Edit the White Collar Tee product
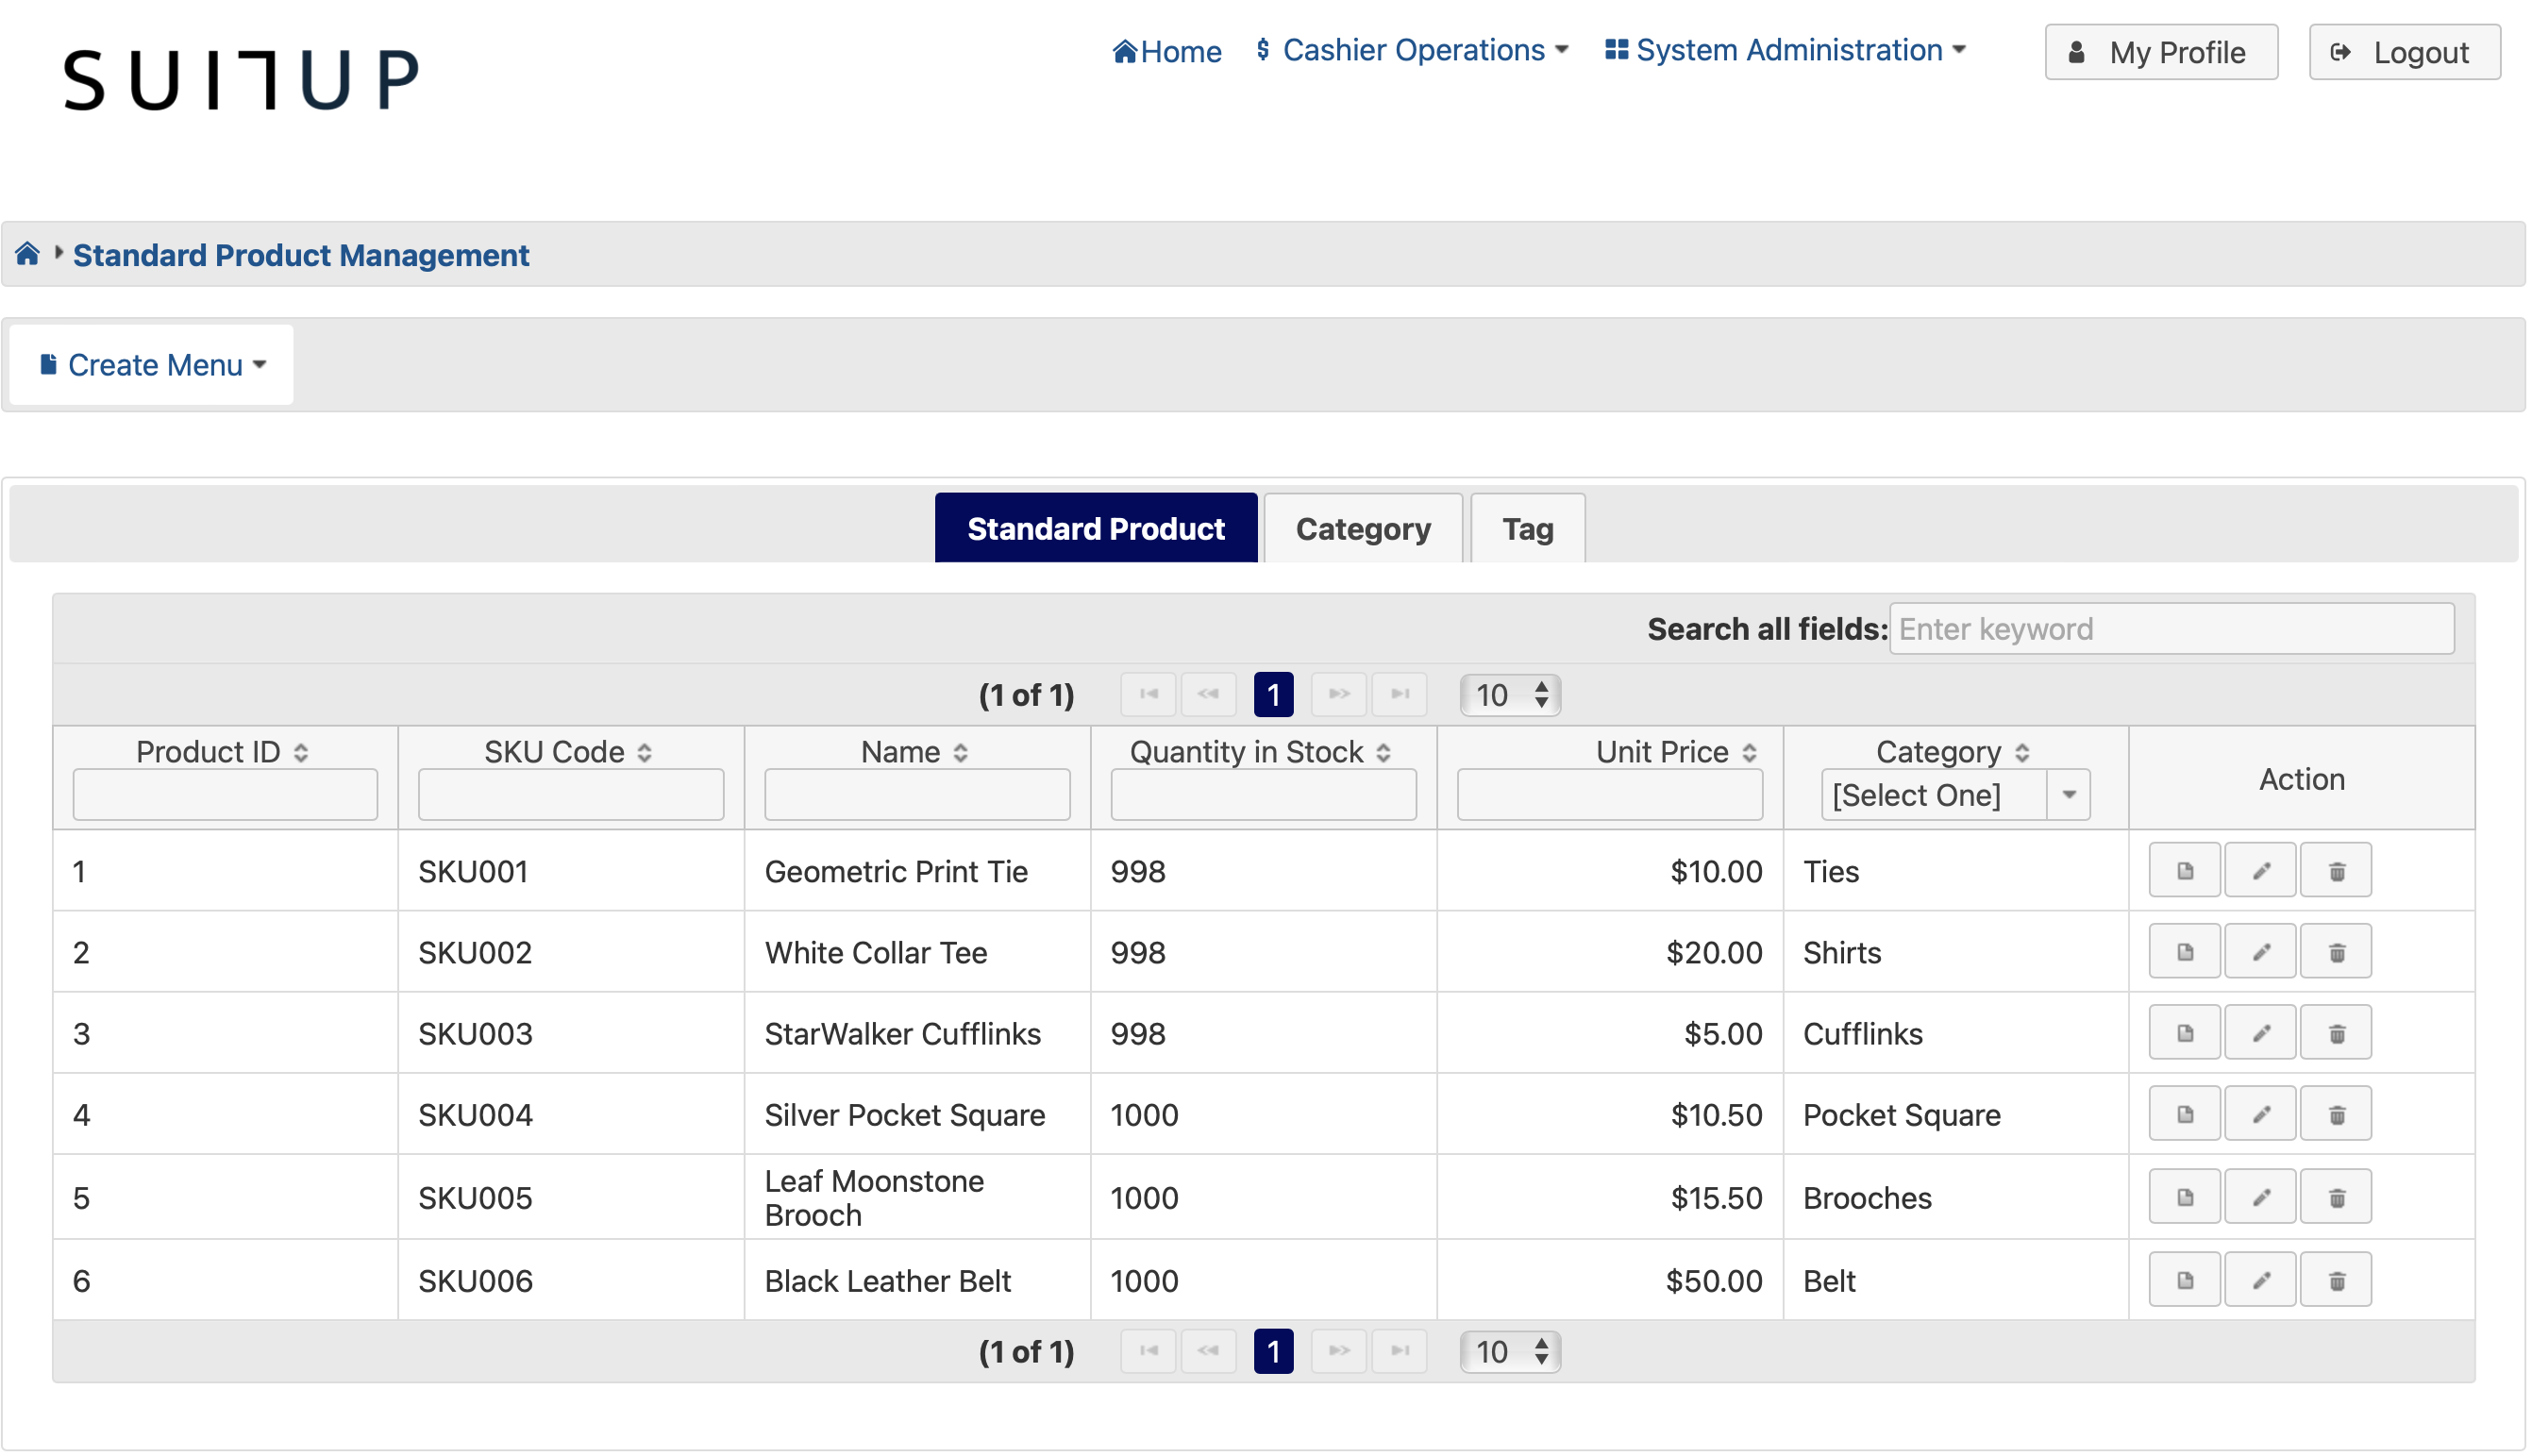This screenshot has width=2532, height=1456. point(2259,951)
